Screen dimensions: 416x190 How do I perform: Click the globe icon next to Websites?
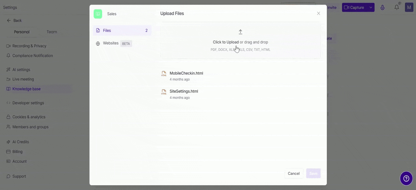(x=98, y=43)
